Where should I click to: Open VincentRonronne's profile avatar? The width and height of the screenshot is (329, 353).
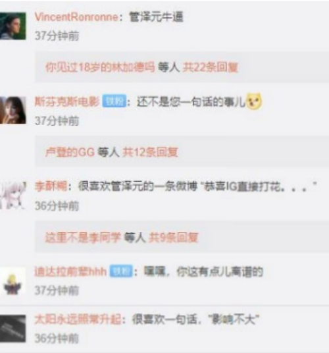click(x=13, y=26)
